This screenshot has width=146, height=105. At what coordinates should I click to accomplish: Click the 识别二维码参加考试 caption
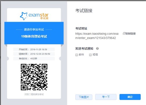coord(34,94)
